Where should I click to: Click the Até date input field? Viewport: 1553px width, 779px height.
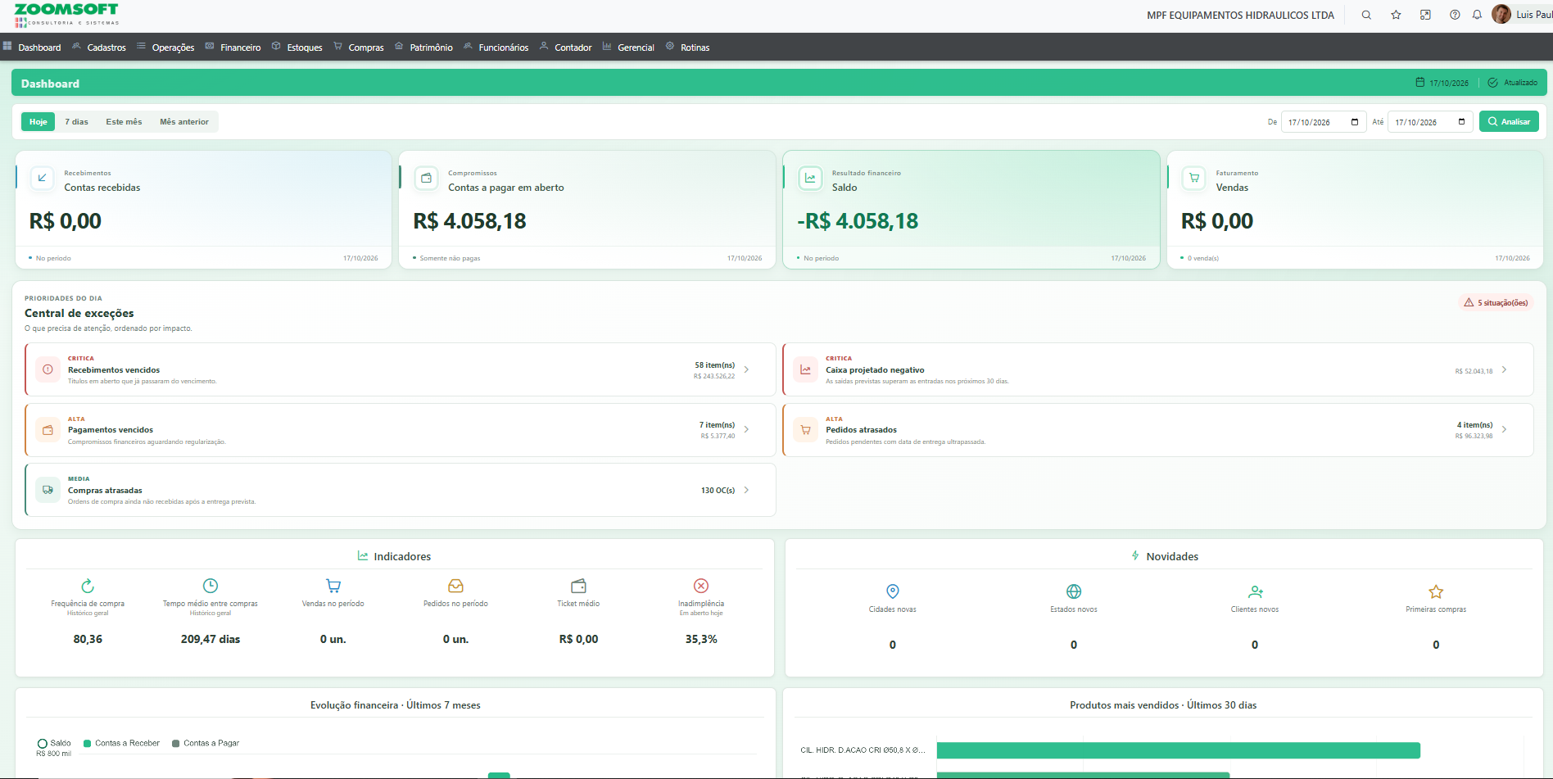1430,122
